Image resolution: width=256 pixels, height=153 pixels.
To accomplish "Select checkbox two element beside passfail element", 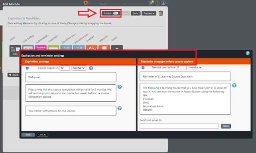I will click(79, 48).
